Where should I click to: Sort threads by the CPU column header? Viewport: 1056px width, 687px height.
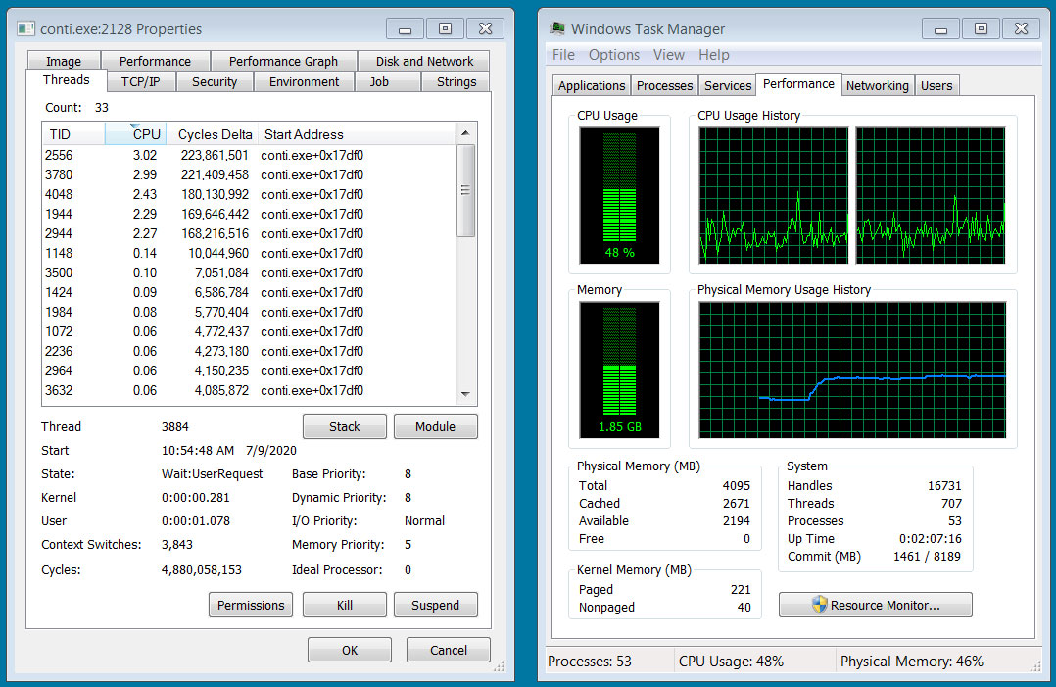146,134
